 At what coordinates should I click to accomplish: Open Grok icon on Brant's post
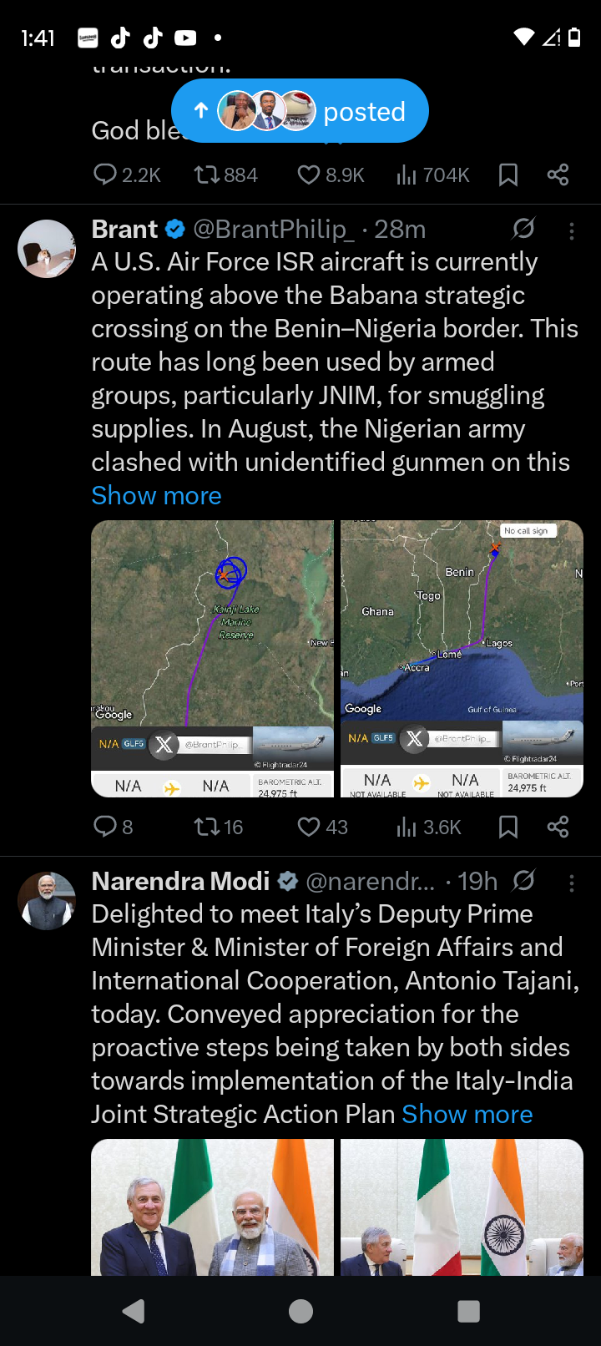coord(523,229)
